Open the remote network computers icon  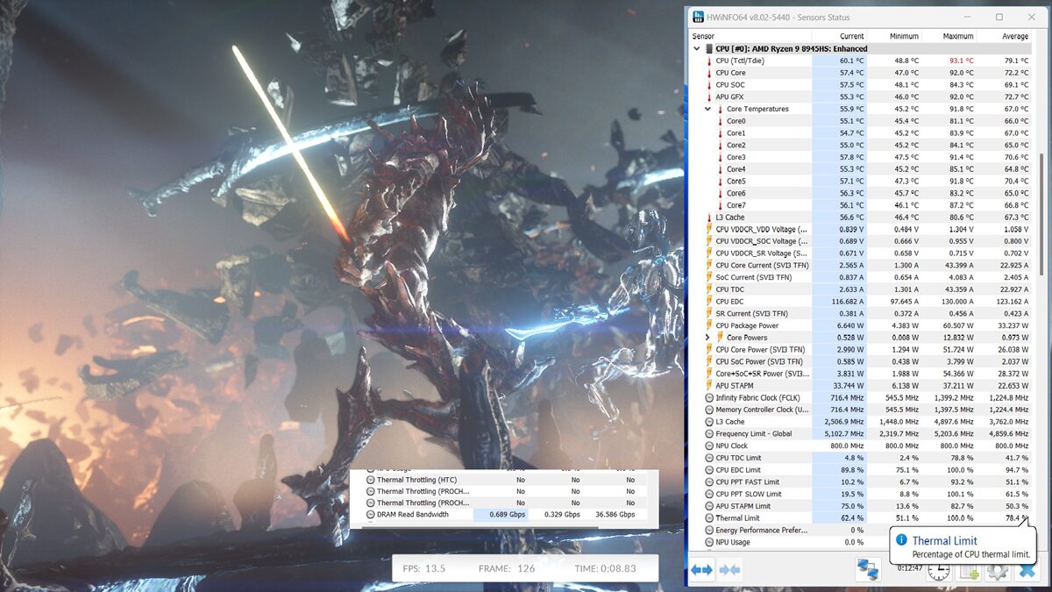[868, 570]
